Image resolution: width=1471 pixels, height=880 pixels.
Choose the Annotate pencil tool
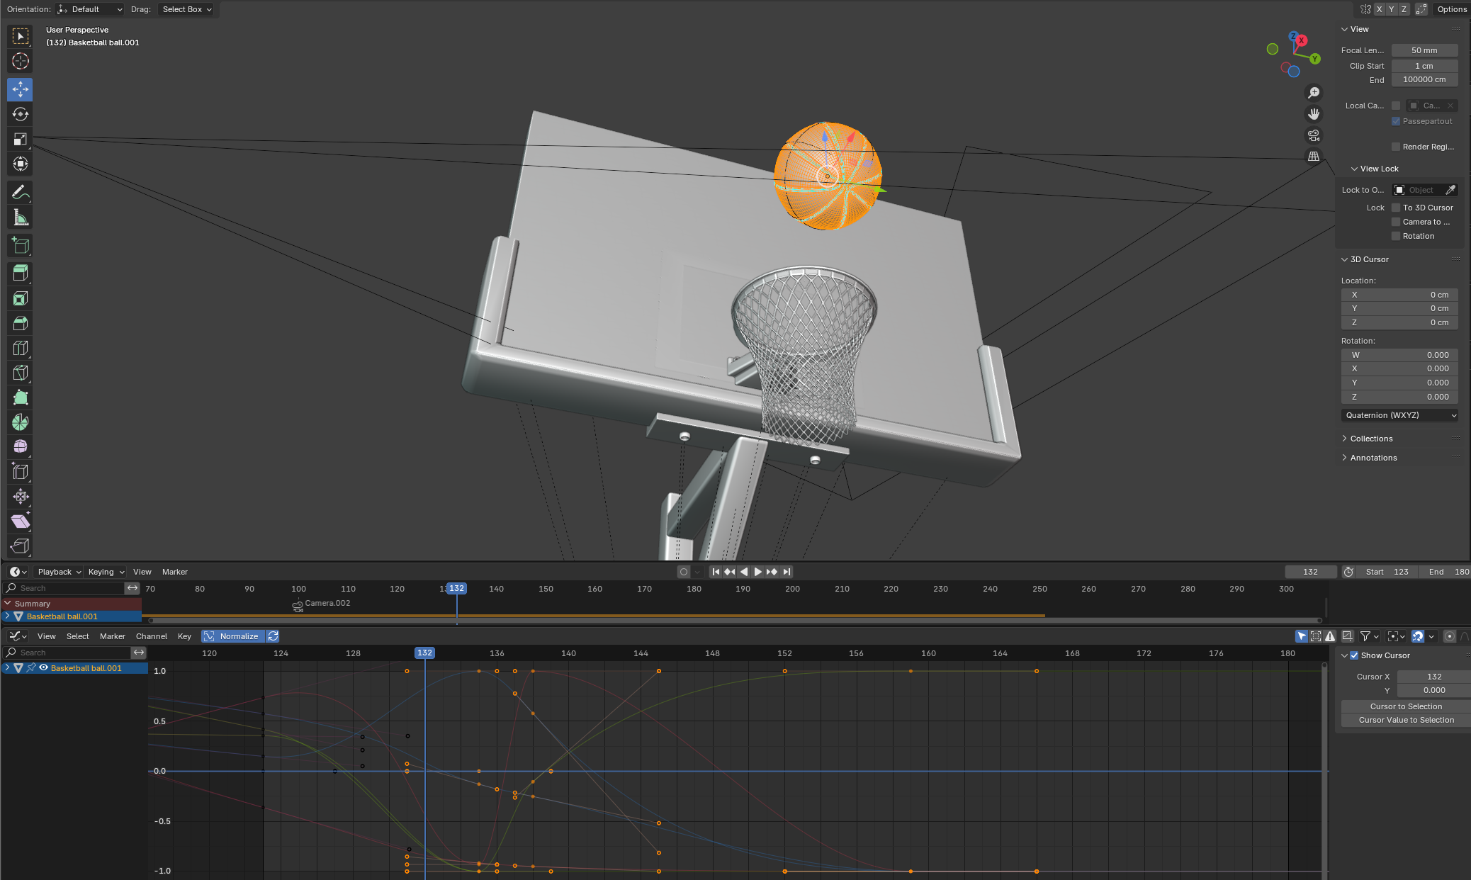(x=20, y=193)
